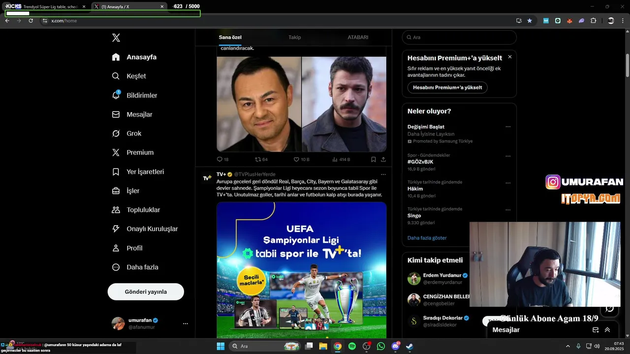Reply to the post with 18 comments

pyautogui.click(x=222, y=159)
